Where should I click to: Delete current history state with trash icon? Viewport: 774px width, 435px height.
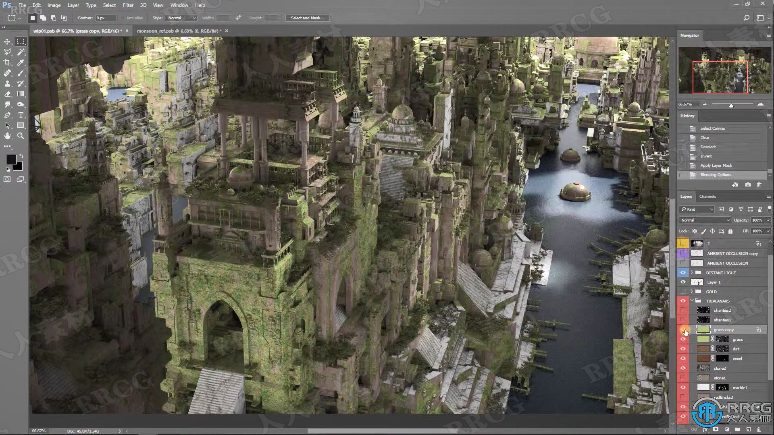tap(759, 185)
